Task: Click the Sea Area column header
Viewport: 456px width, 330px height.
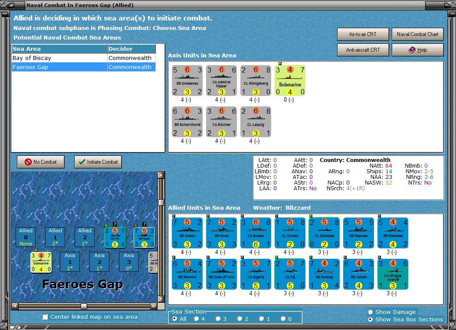Action: (x=59, y=49)
